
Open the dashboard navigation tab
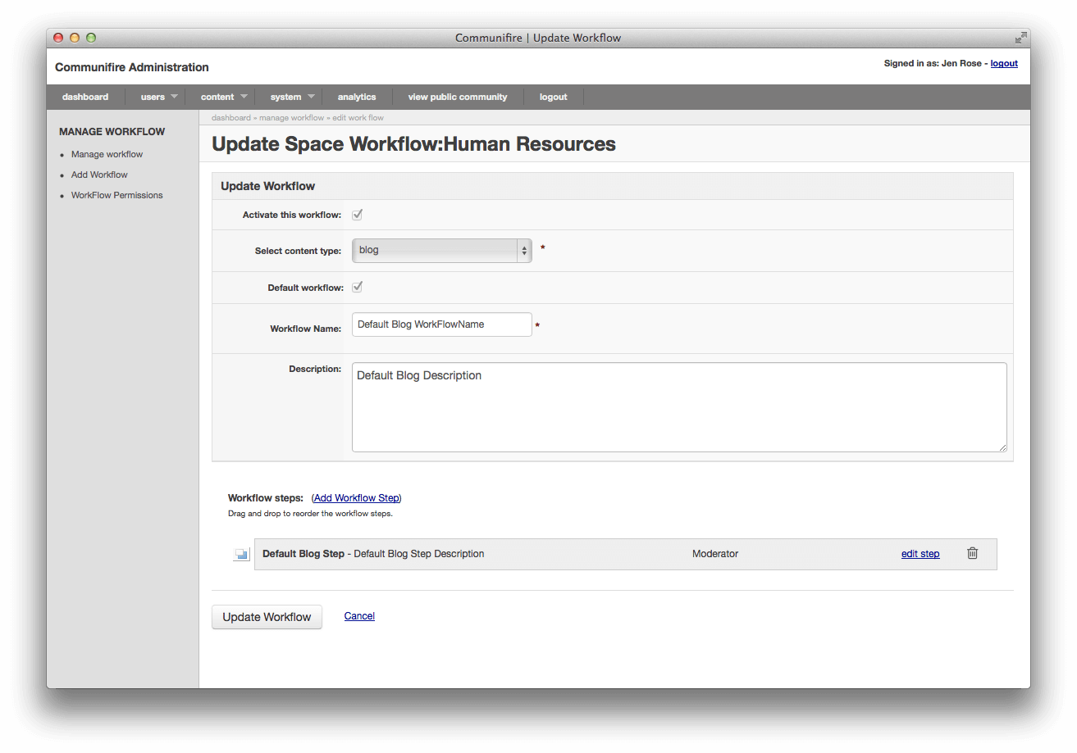pos(85,96)
